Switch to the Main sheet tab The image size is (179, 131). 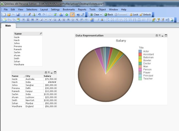click(x=8, y=26)
